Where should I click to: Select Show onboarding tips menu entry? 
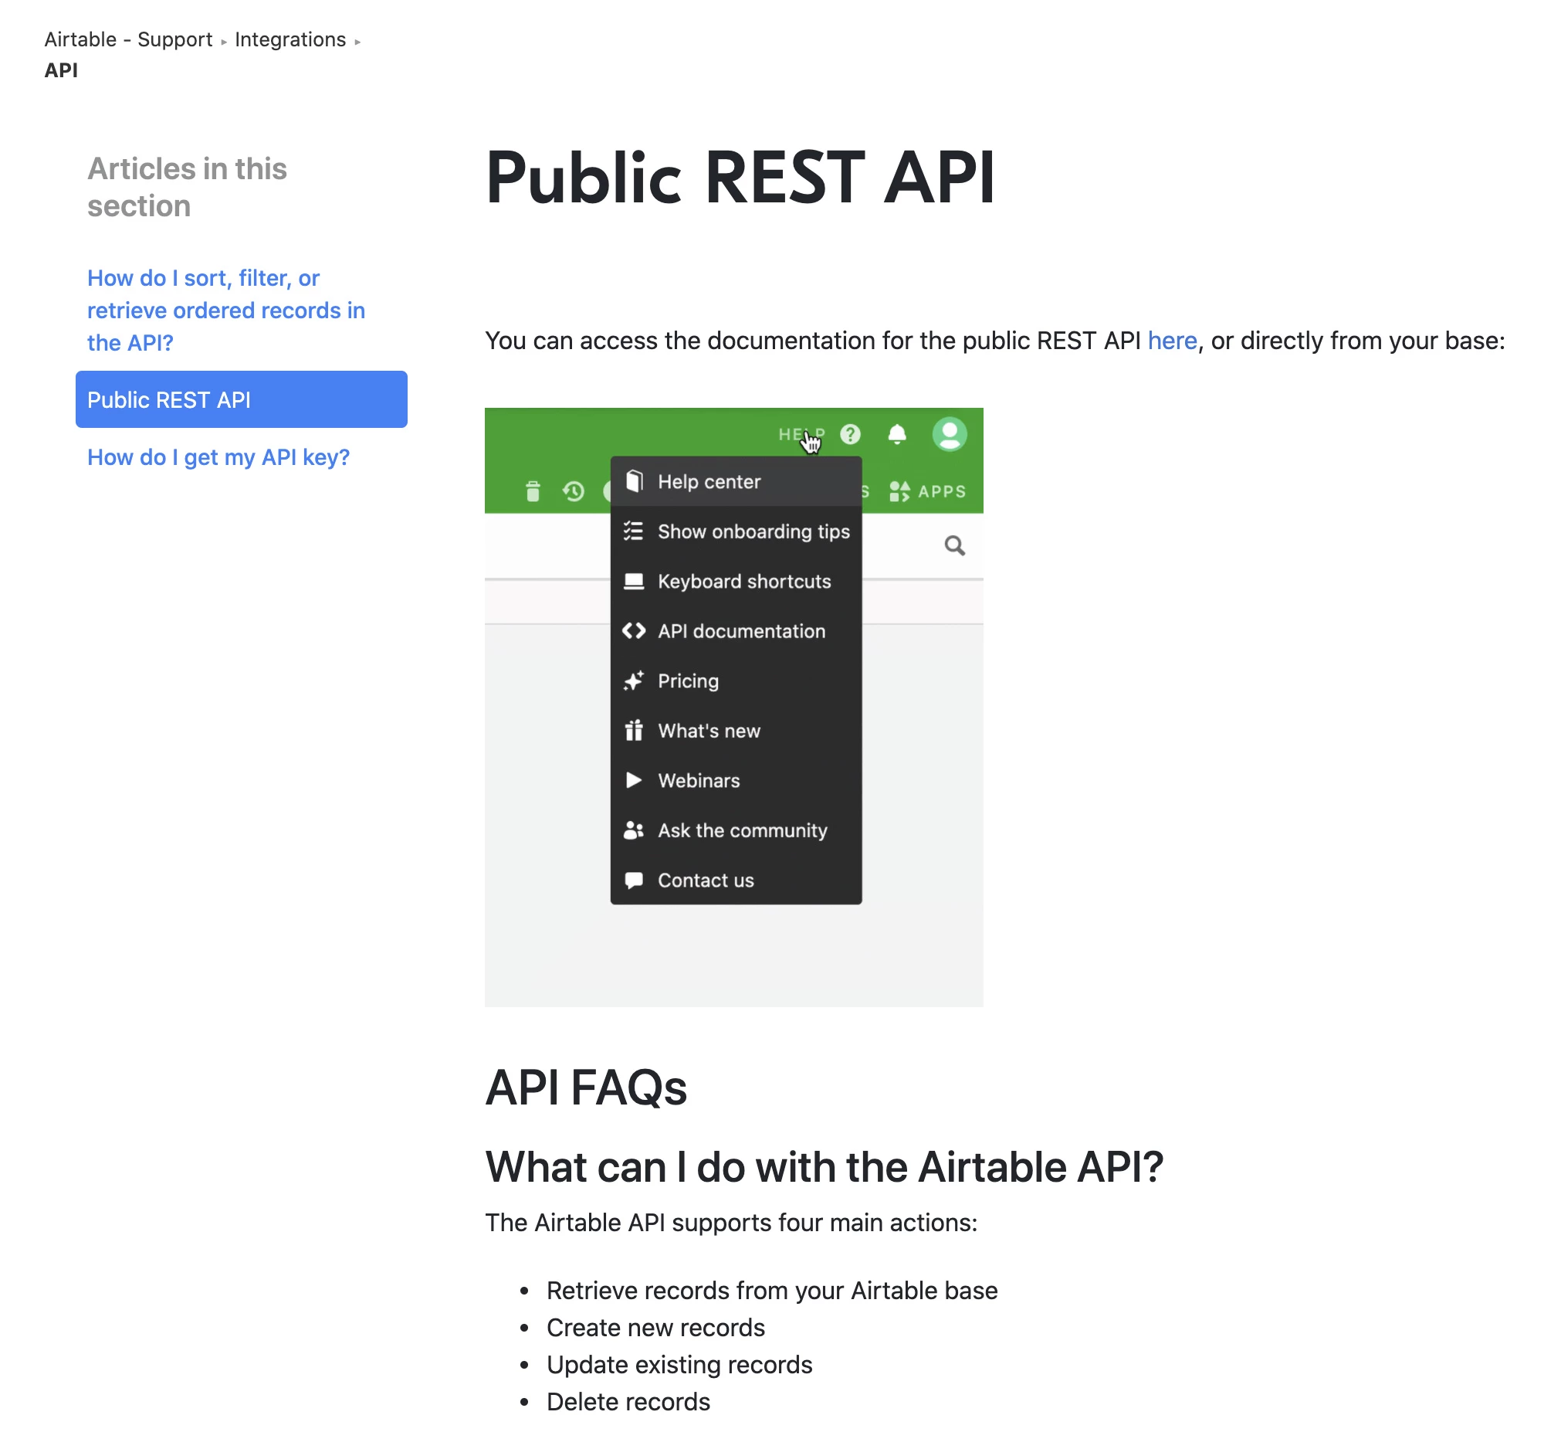[x=736, y=531]
